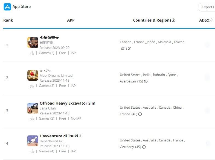Viewport: 215px width, 160px height.
Task: Click Games (4) category in HyperBeard row
Action: click(47, 151)
